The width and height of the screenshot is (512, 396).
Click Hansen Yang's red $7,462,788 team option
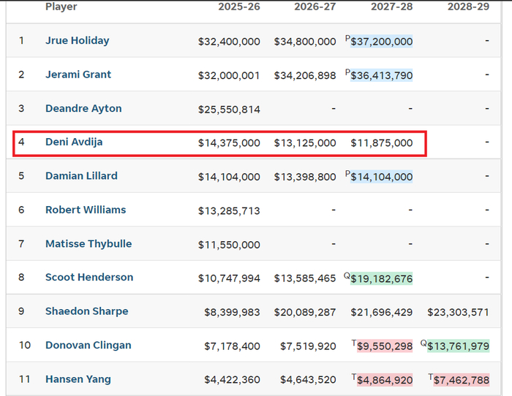coord(460,380)
